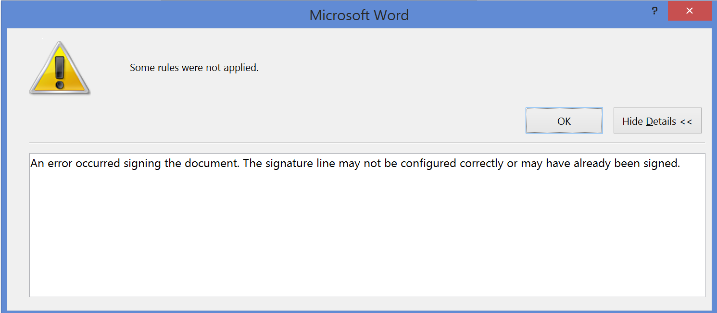Viewport: 717px width, 313px height.
Task: Close the Microsoft Word dialog with red X
Action: [690, 11]
